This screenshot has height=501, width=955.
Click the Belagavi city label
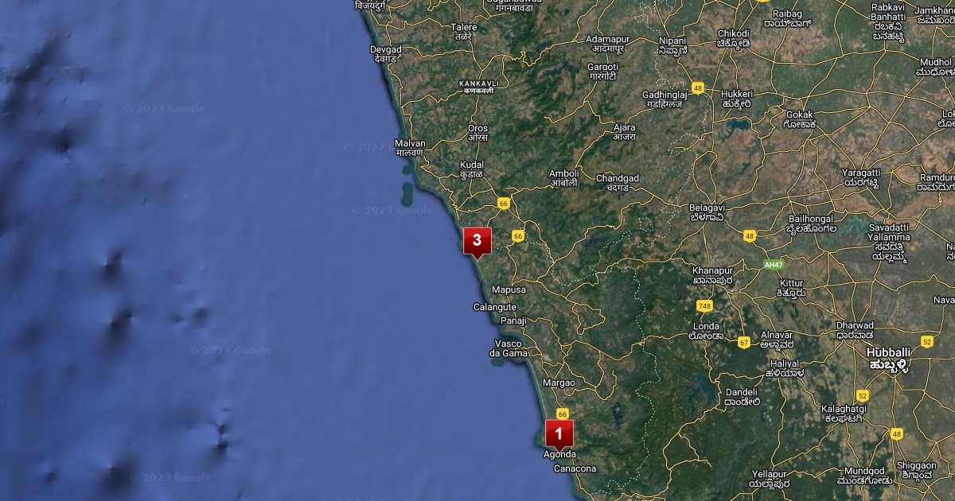707,212
